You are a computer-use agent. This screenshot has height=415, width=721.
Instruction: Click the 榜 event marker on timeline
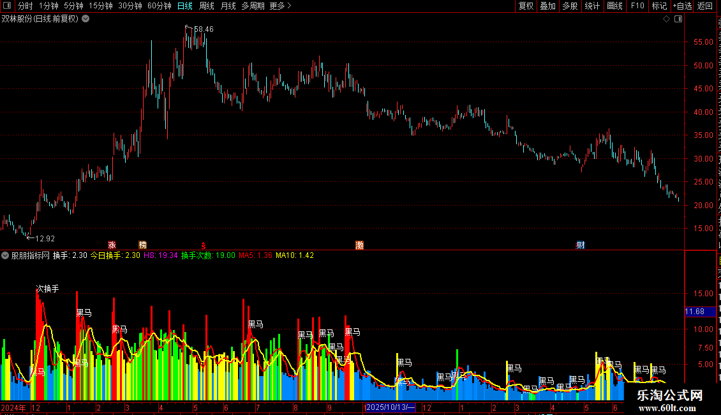point(142,245)
